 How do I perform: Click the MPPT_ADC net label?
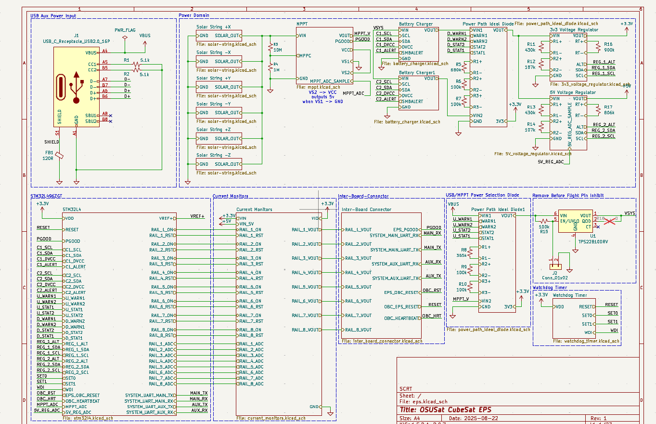pos(353,93)
